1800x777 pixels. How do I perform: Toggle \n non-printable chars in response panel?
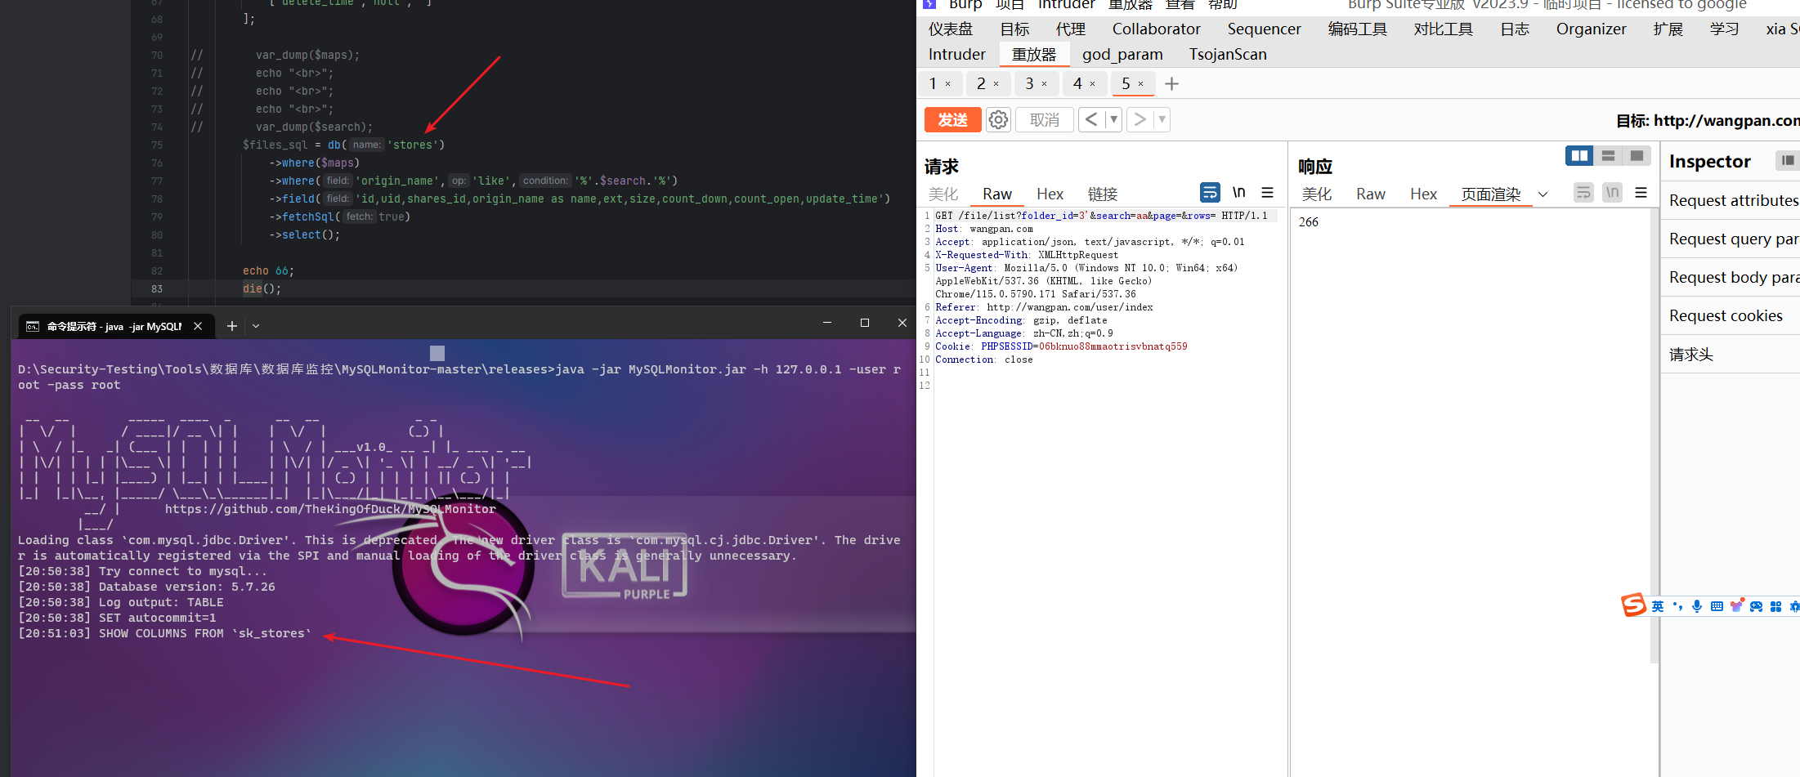coord(1612,193)
